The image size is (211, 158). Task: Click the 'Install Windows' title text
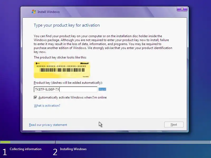[x=49, y=12]
